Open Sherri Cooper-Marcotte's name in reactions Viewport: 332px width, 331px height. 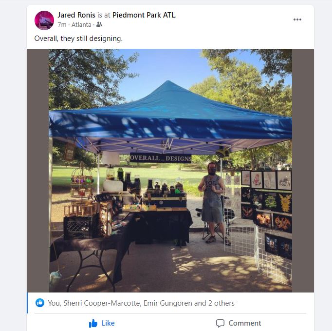click(x=101, y=303)
